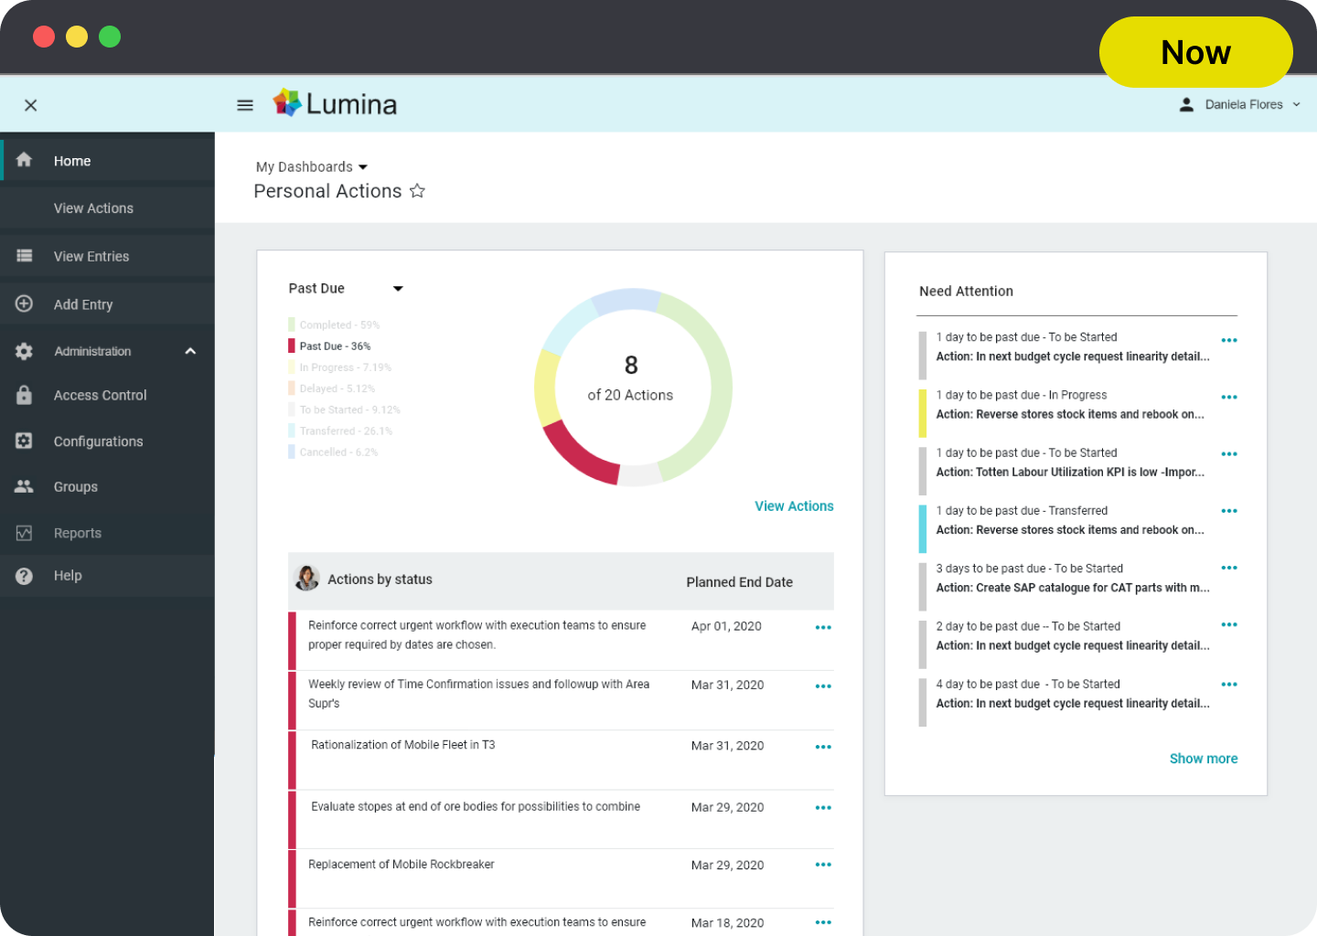Close the sidebar with the X icon

coord(30,105)
